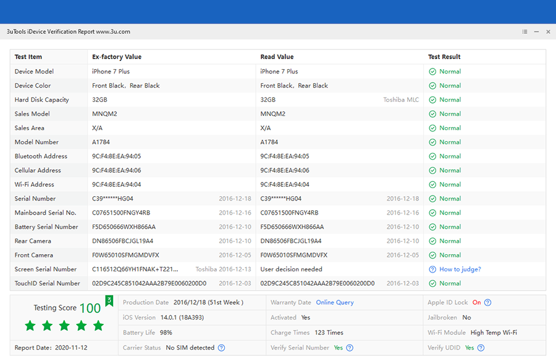This screenshot has height=359, width=556.
Task: Click production date 2016/12/18 (51st Week)
Action: 208,302
